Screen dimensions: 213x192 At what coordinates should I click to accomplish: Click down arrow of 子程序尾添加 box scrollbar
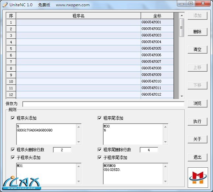pos(165,181)
